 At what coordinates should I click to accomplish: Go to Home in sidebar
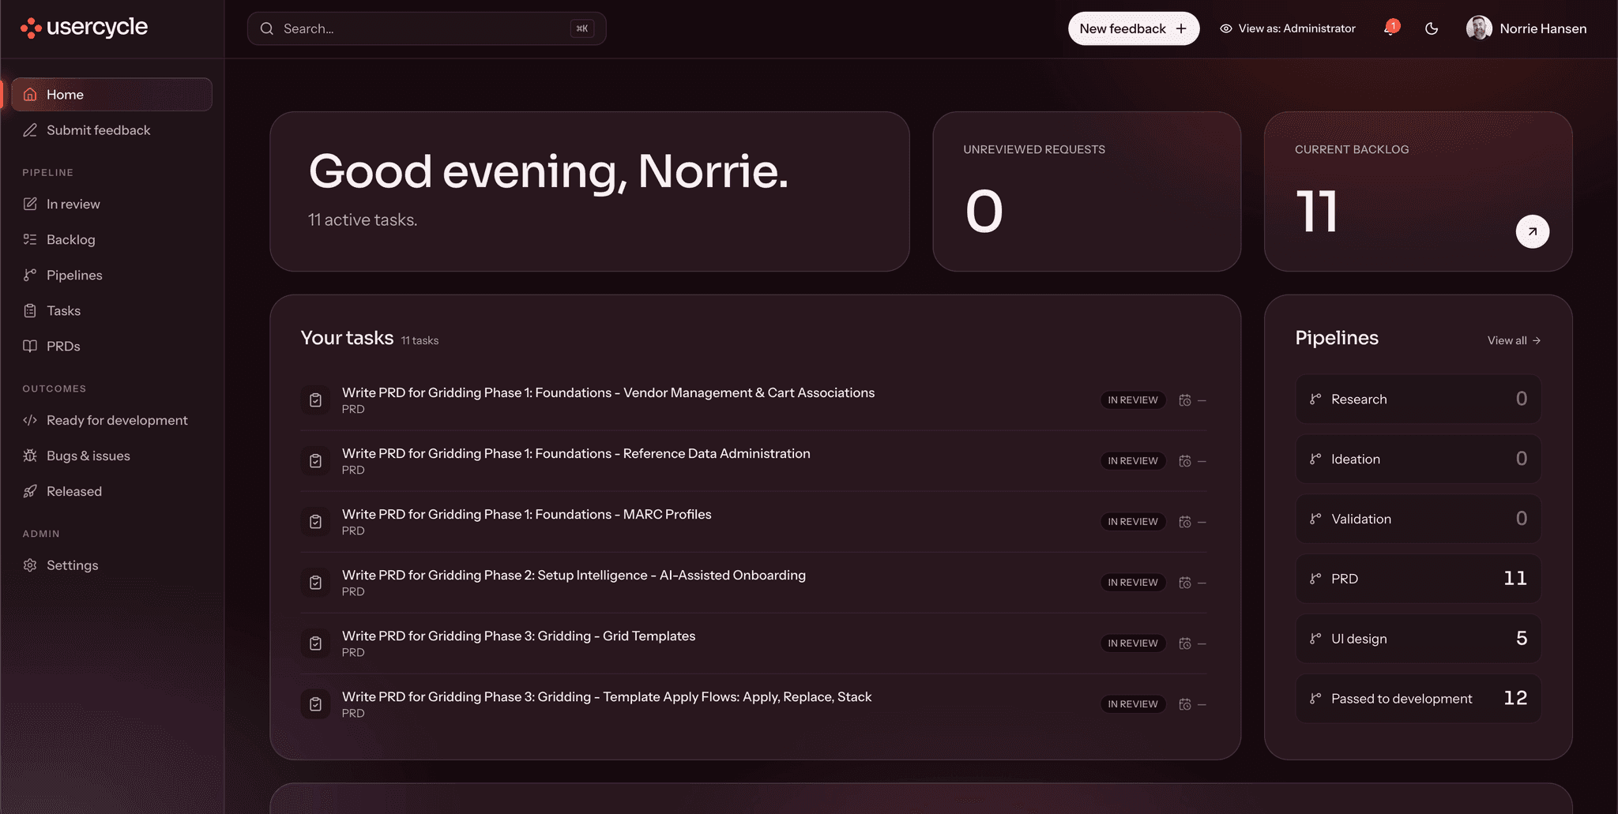111,95
